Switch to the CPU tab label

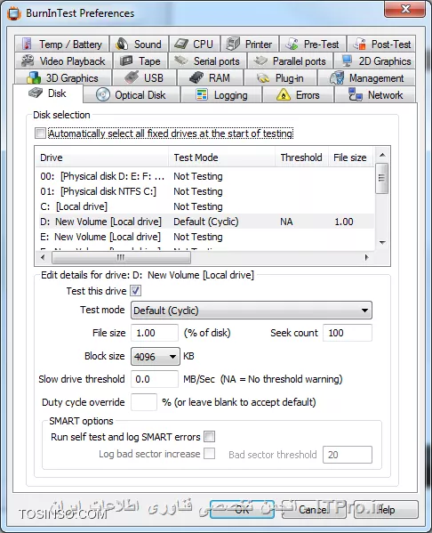tap(203, 44)
